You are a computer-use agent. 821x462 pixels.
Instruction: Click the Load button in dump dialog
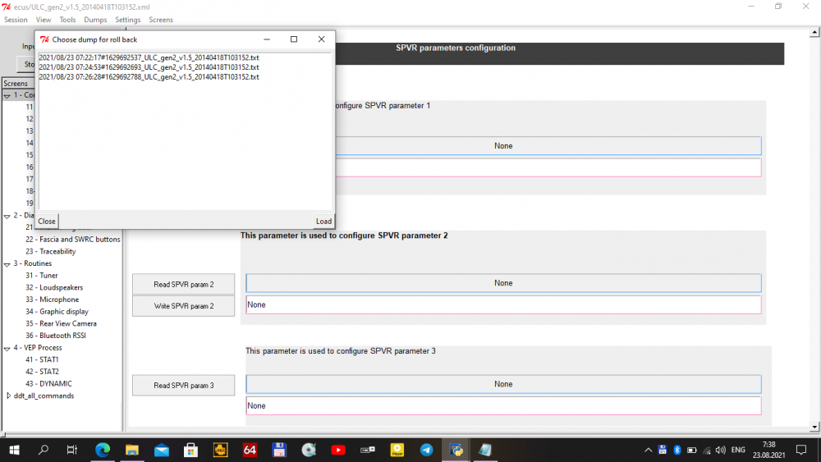pyautogui.click(x=323, y=222)
